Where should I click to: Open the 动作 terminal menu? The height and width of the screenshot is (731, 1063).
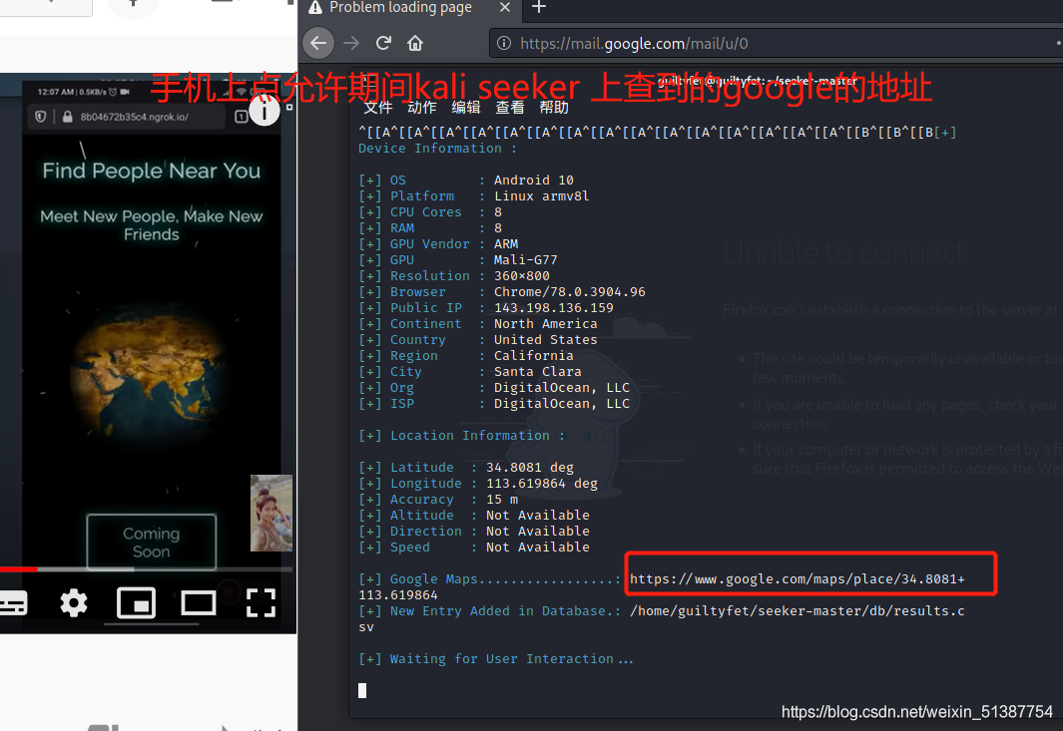coord(421,107)
